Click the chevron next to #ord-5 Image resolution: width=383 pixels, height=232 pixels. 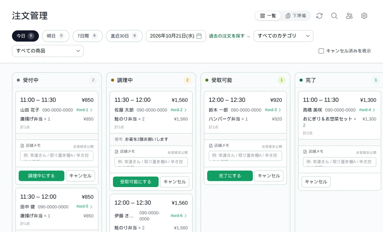92,206
